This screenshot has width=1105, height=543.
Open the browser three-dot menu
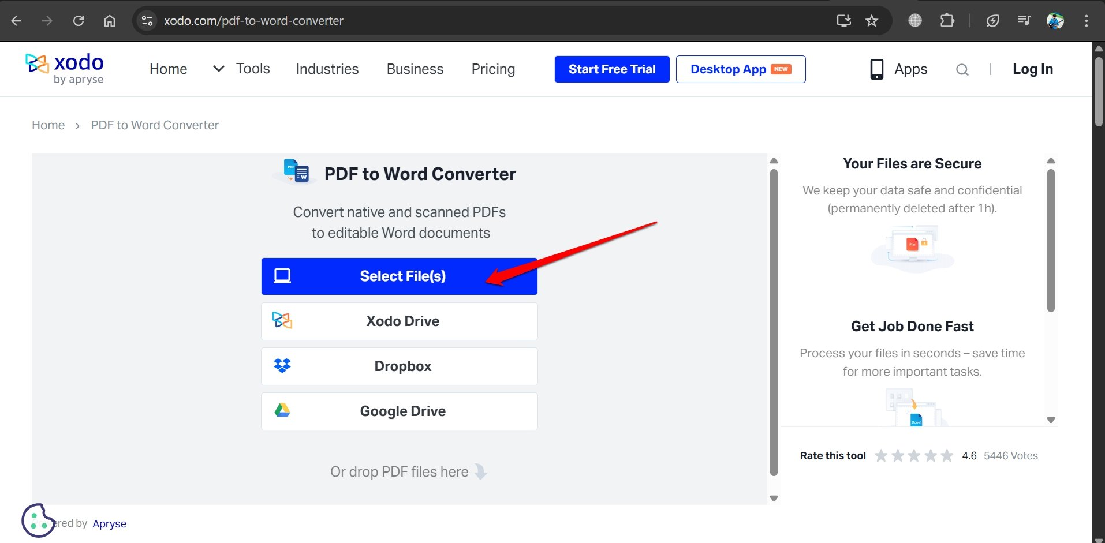click(1087, 21)
